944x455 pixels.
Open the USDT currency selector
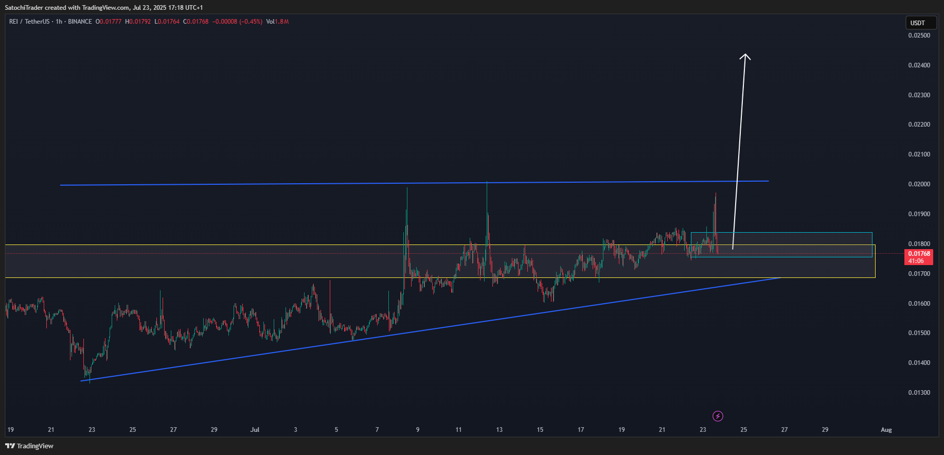(921, 23)
